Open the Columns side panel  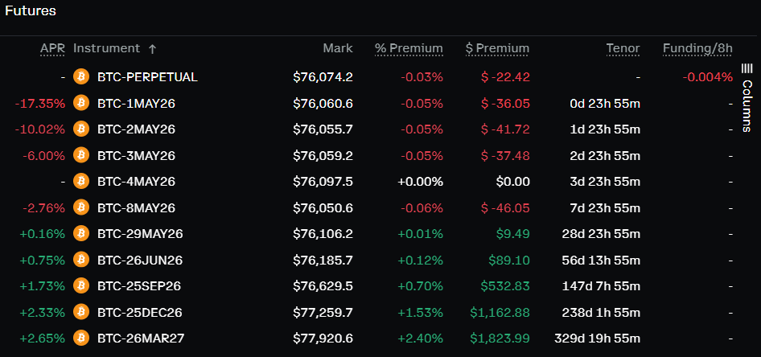click(747, 98)
